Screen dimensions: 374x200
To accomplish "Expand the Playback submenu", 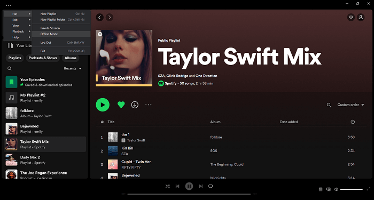I will (x=18, y=31).
